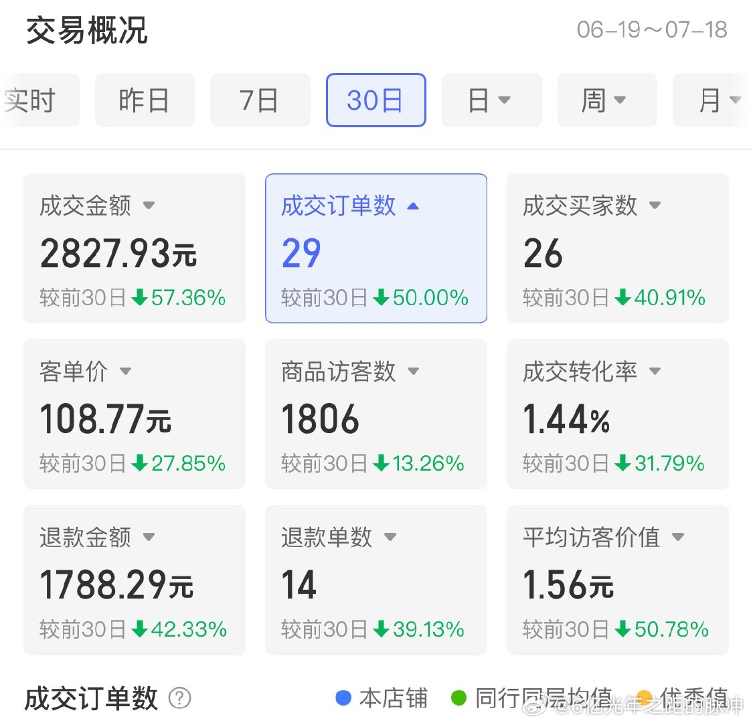Click the 13.26% decrease figure
The image size is (751, 723).
(428, 463)
